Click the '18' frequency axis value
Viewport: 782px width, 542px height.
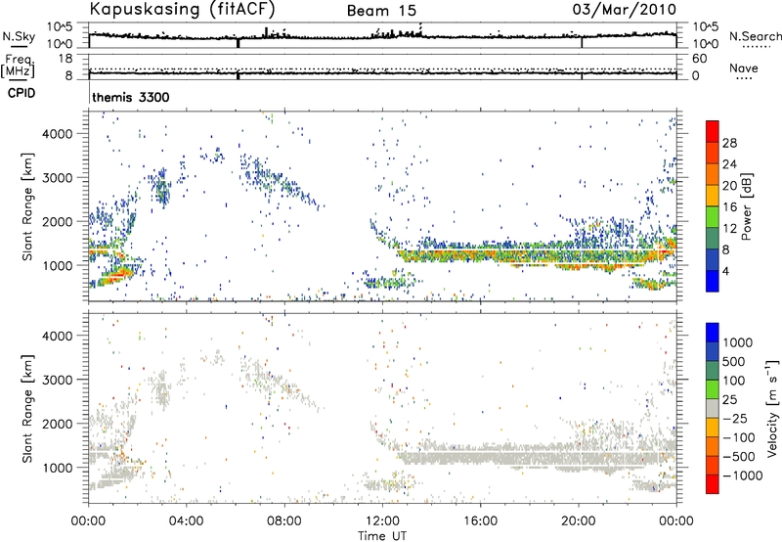click(65, 59)
